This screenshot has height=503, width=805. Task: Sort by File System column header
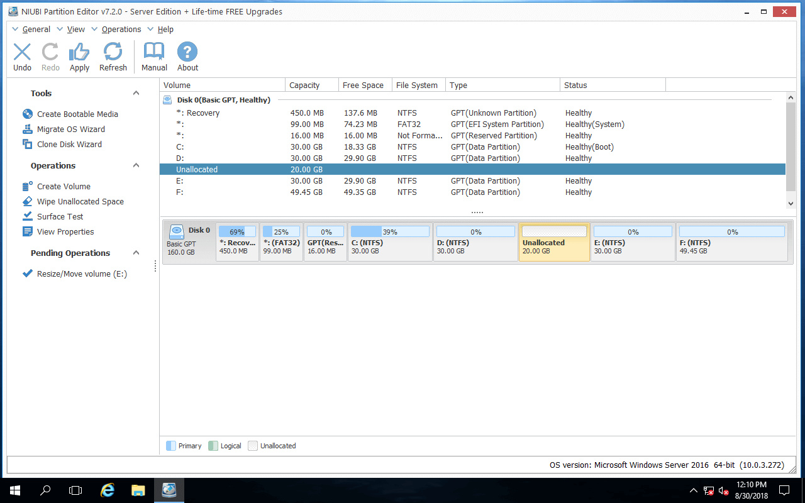(x=419, y=85)
